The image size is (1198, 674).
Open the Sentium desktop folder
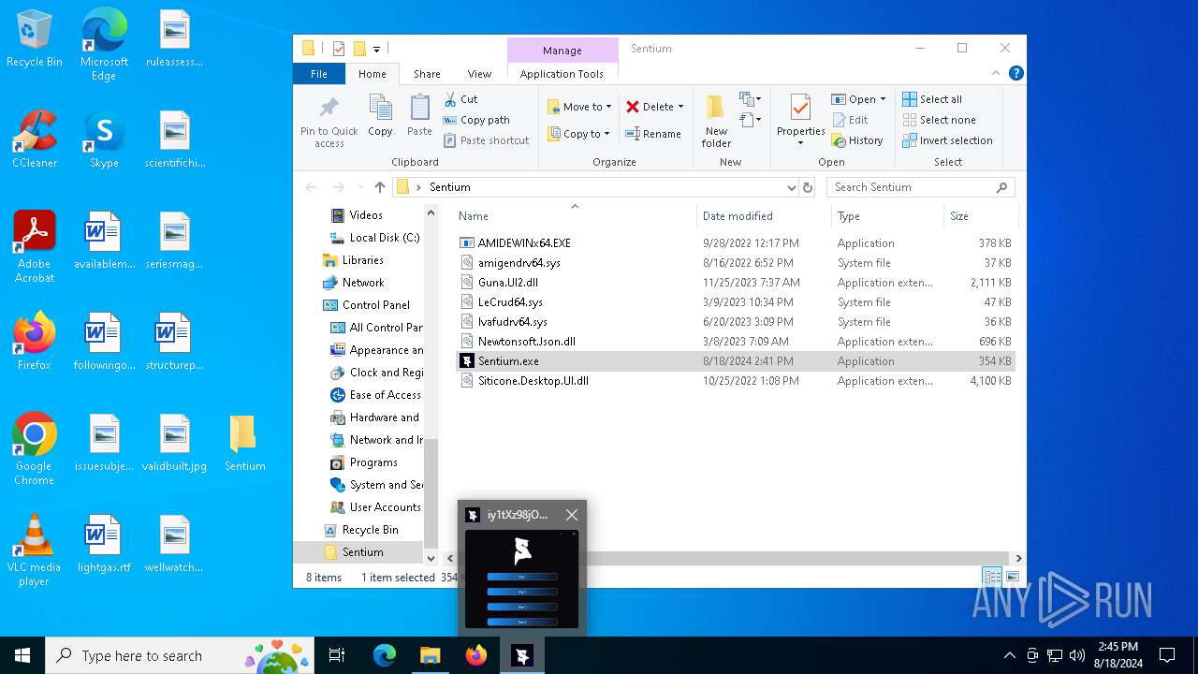[244, 443]
